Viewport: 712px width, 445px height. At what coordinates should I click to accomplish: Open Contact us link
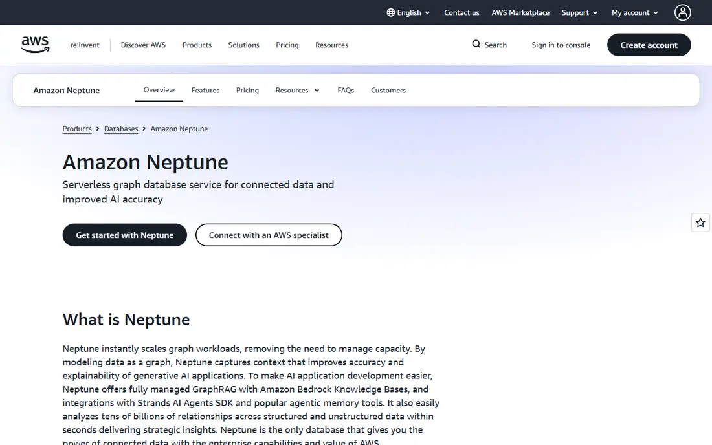coord(462,13)
